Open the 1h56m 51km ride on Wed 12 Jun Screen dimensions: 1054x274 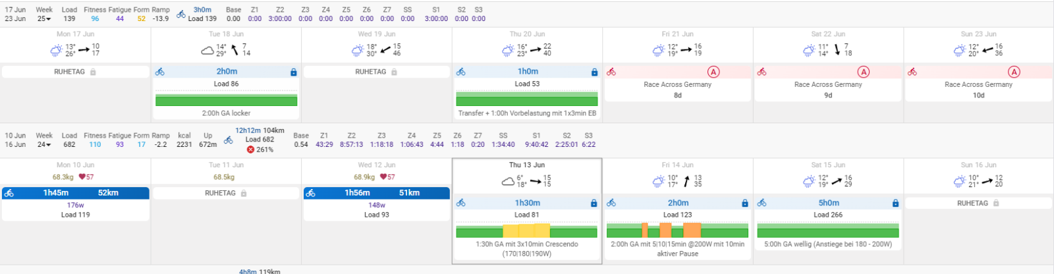point(377,193)
